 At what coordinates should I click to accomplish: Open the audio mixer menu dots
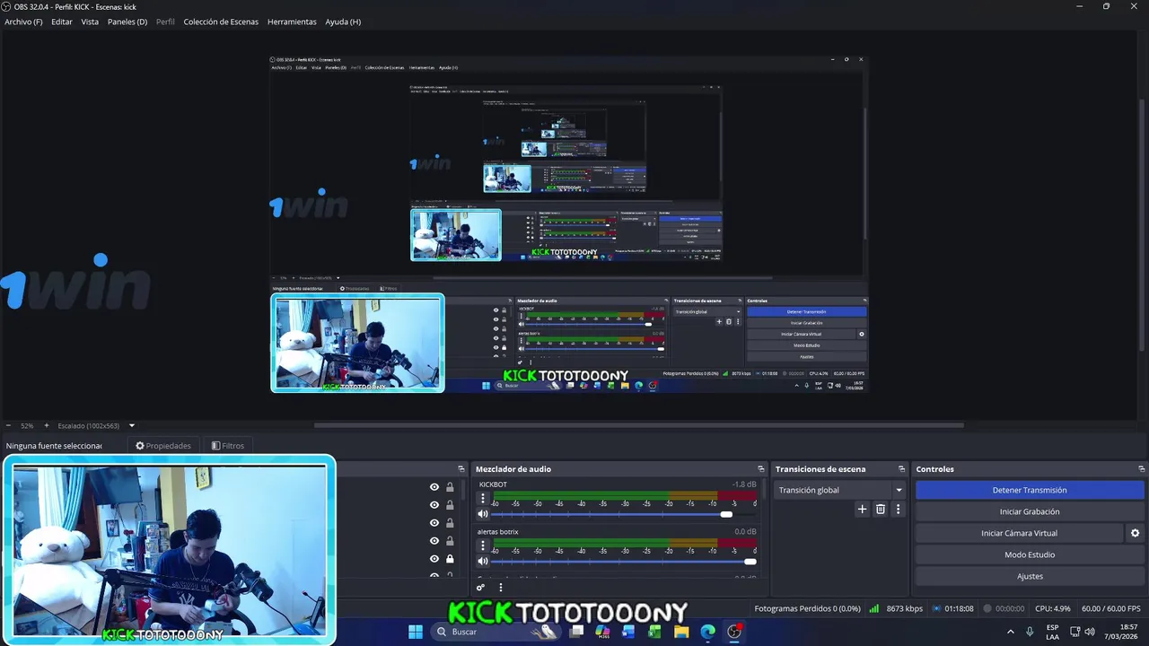point(501,588)
